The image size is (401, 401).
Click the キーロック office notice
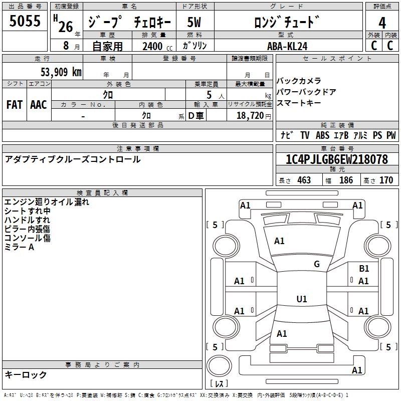click(x=26, y=375)
